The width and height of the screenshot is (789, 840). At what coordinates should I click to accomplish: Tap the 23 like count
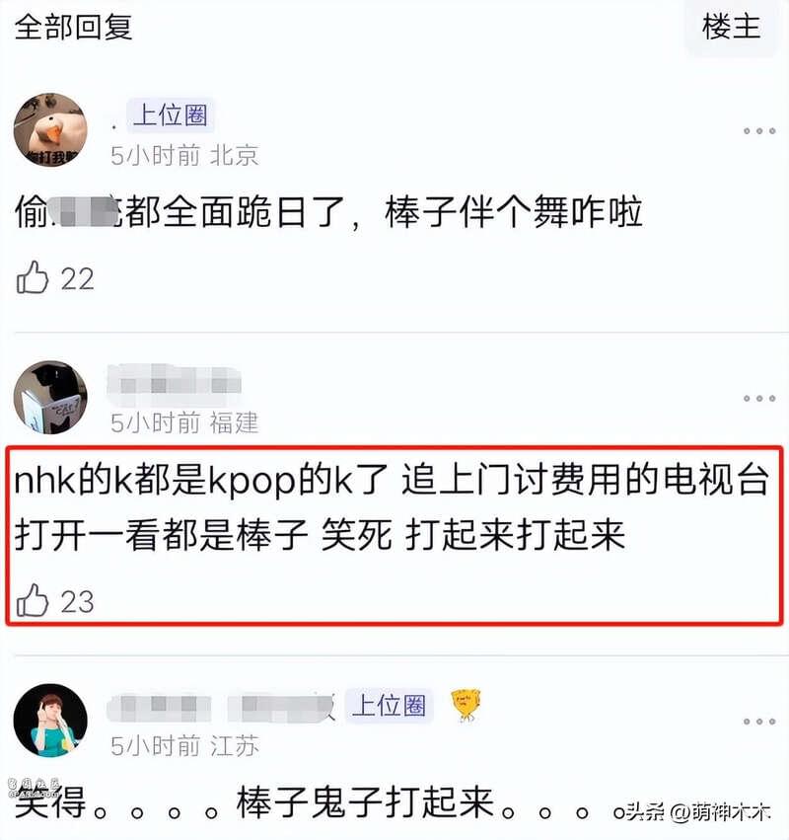pyautogui.click(x=77, y=601)
